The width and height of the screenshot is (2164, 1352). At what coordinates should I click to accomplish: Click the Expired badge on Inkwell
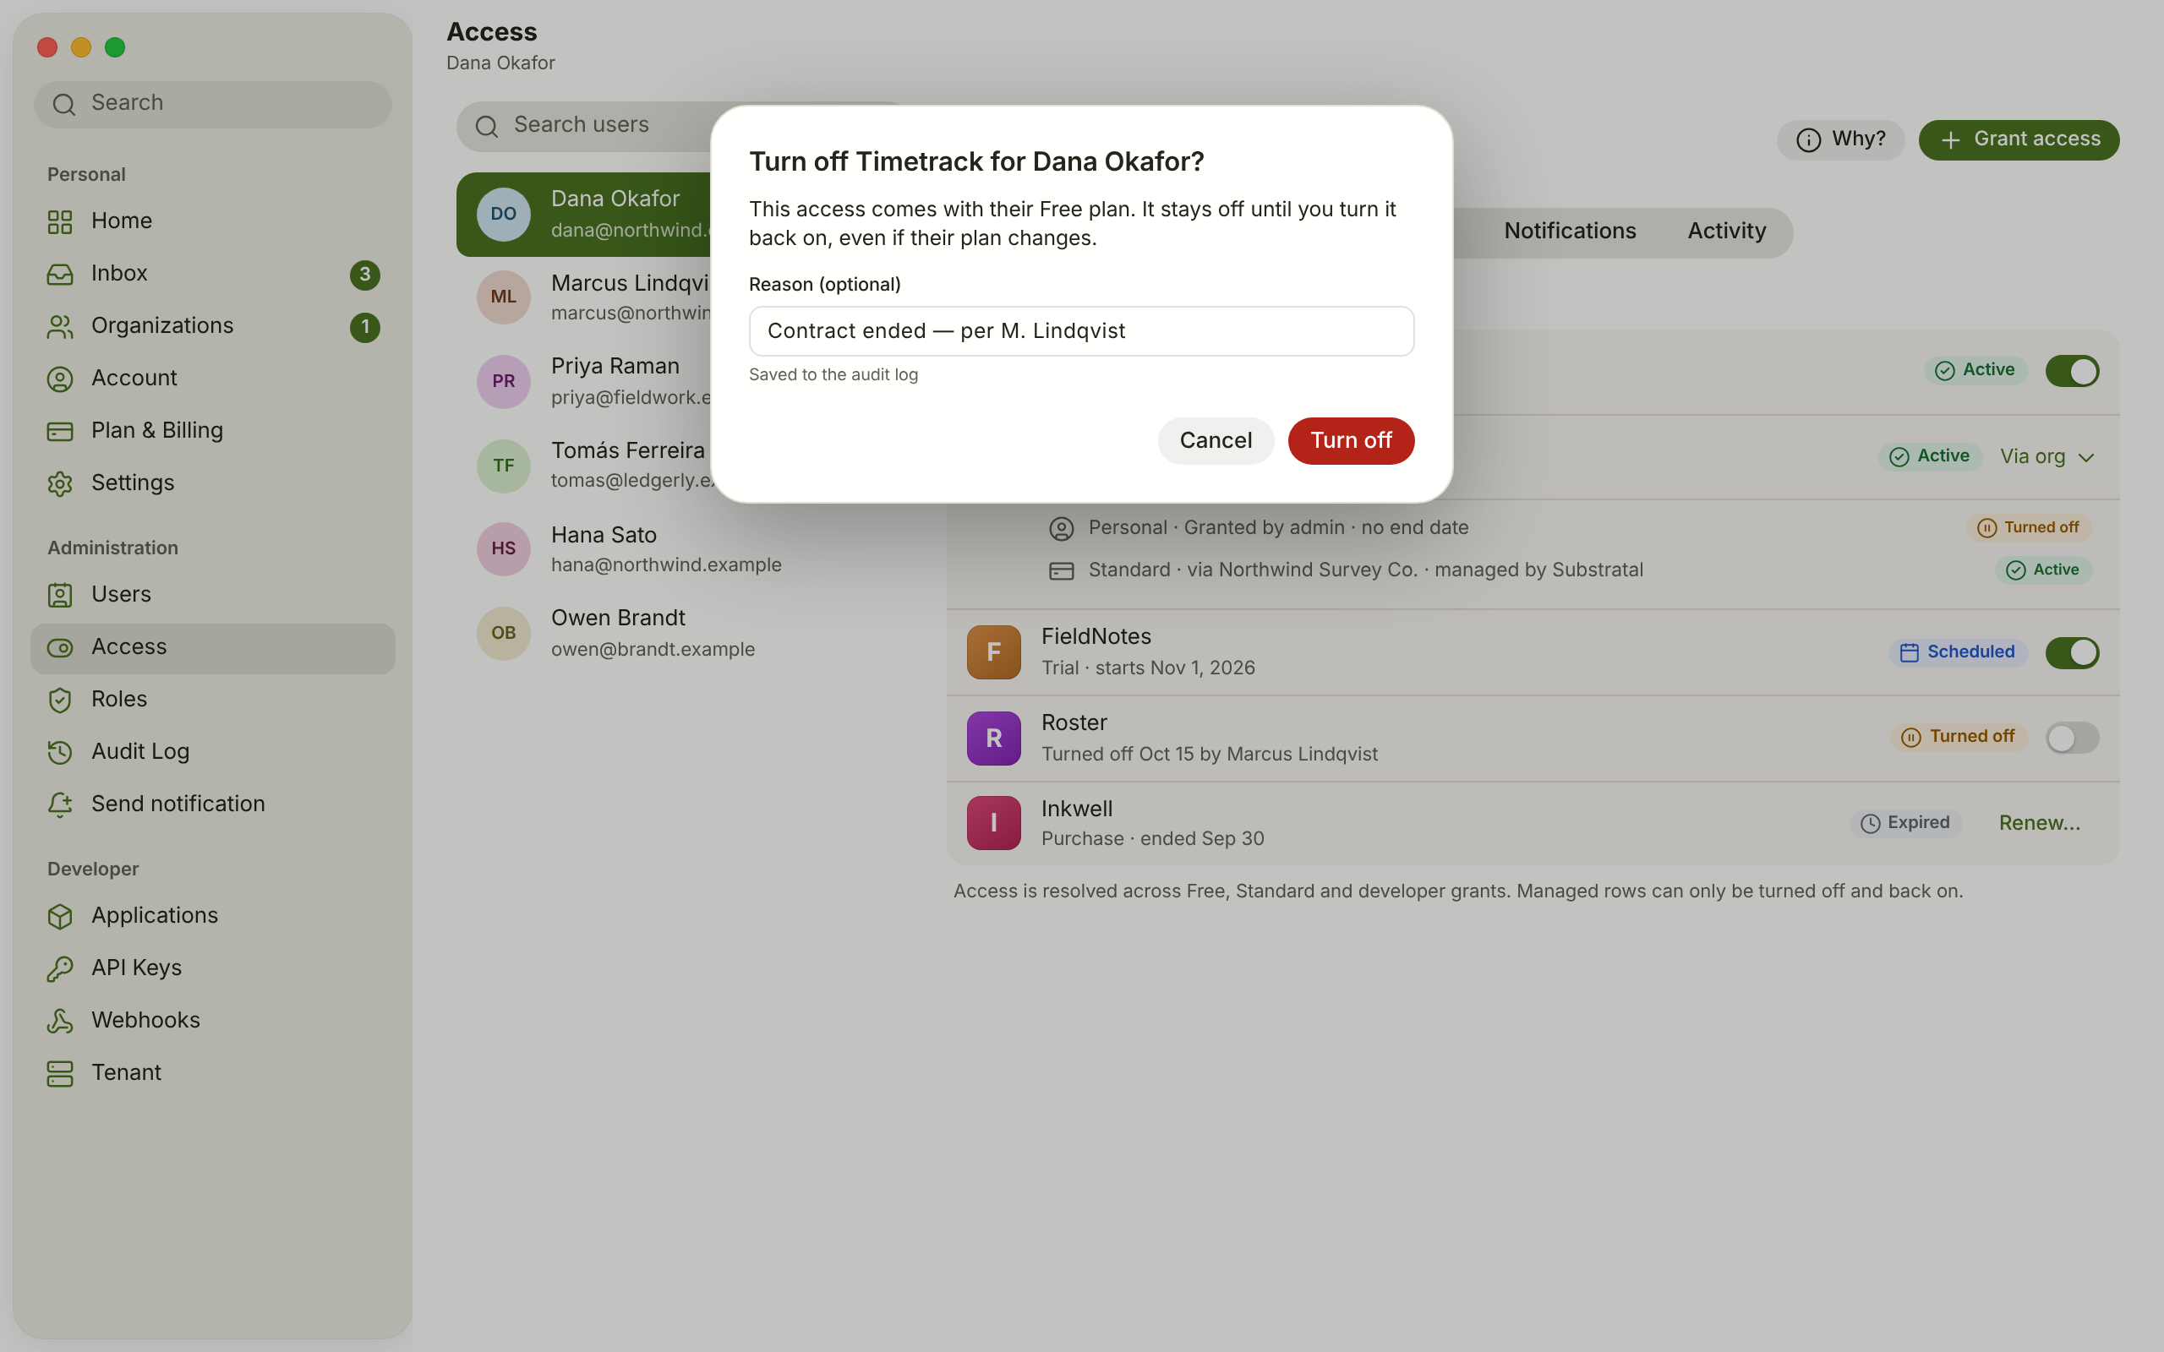tap(1904, 824)
